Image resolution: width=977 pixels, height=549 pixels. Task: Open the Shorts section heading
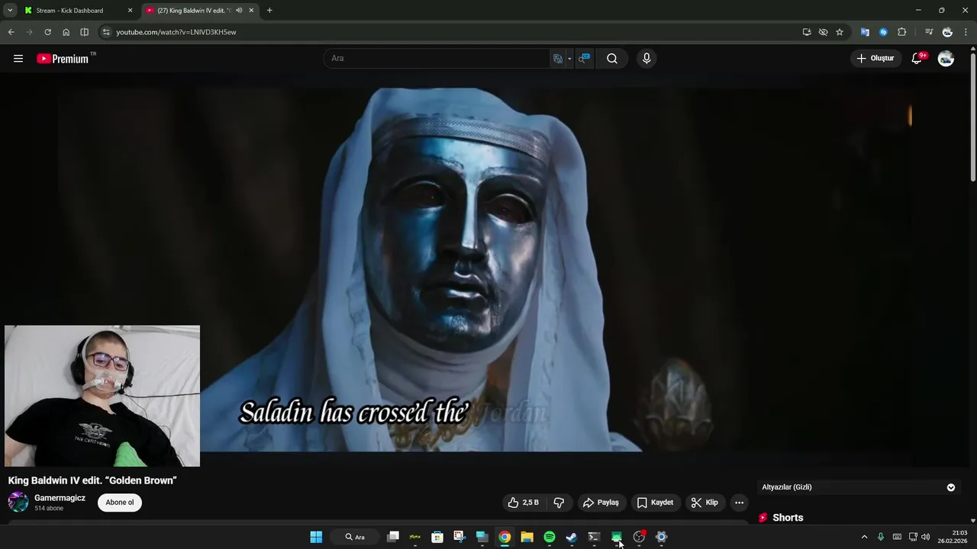click(x=788, y=518)
